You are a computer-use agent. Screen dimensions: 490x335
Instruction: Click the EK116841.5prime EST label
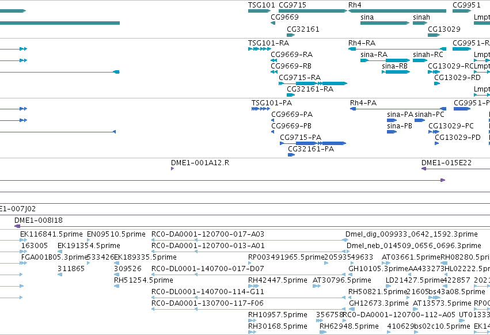tap(51, 234)
